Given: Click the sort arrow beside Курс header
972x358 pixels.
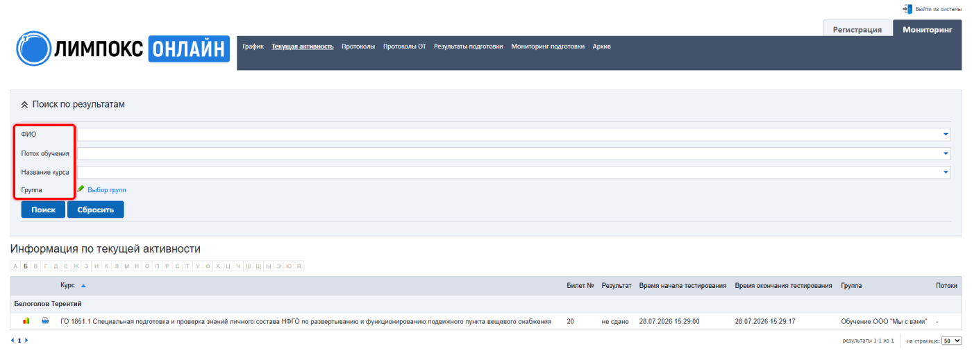Looking at the screenshot, I should coord(83,286).
